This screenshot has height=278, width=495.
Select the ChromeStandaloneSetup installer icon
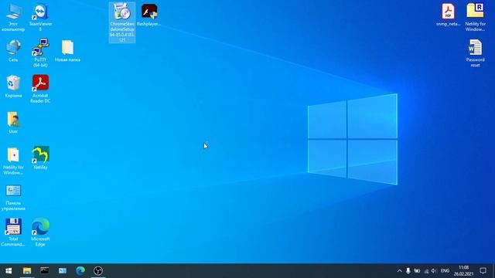(122, 22)
